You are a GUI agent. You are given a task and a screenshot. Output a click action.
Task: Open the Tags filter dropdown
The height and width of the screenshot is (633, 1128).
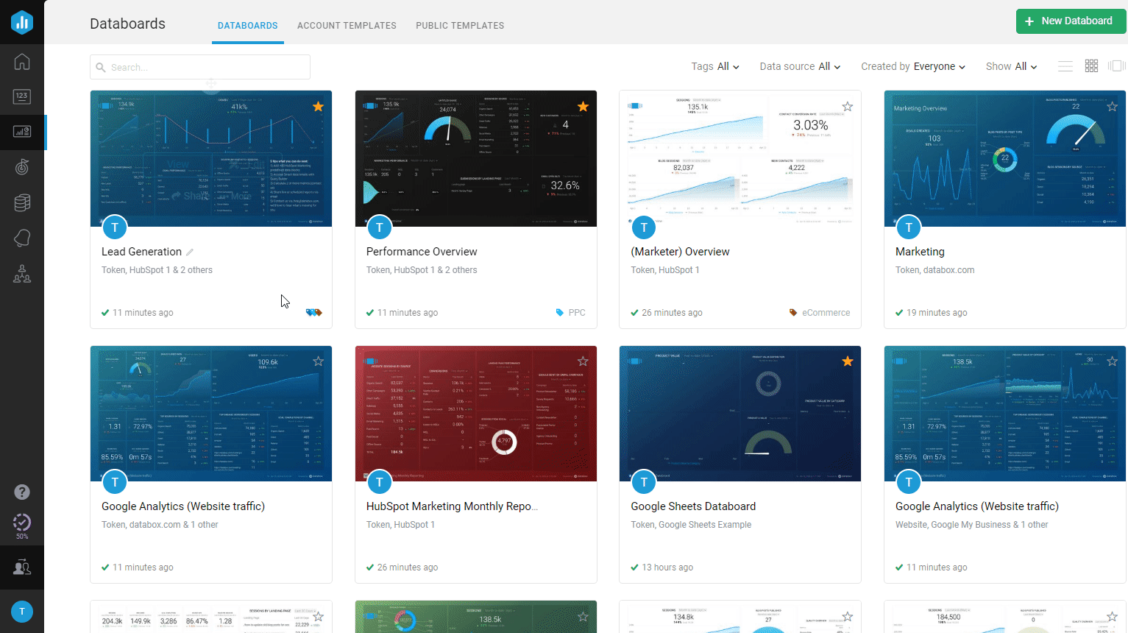[715, 66]
